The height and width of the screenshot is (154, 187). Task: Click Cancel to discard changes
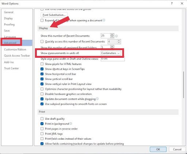click(177, 149)
